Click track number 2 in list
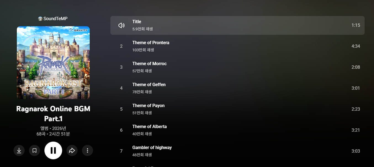The width and height of the screenshot is (374, 167). point(121,46)
